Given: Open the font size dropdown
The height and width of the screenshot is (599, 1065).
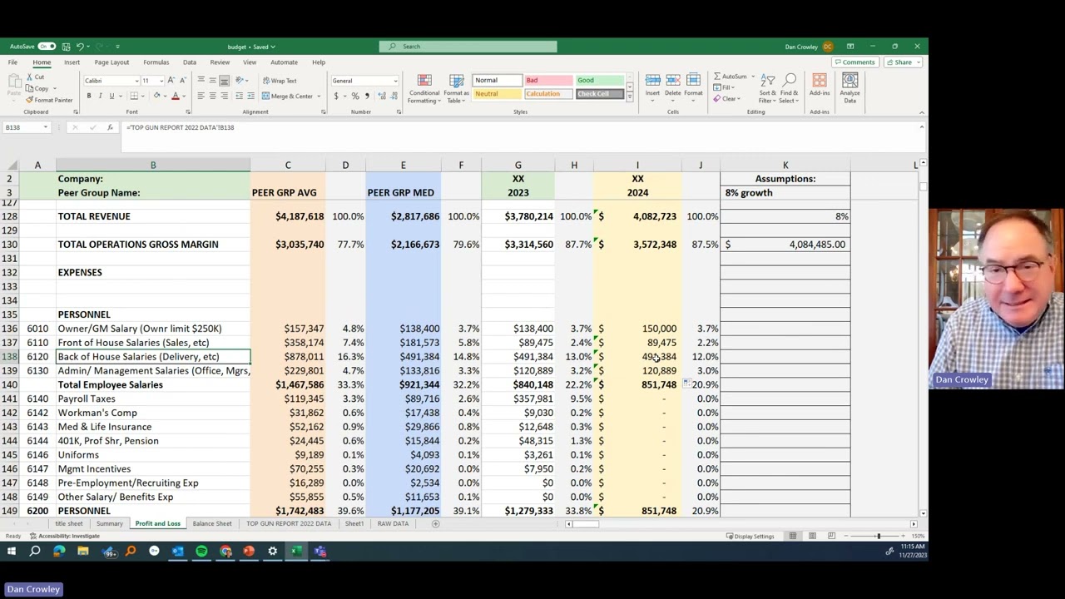Looking at the screenshot, I should (x=161, y=81).
